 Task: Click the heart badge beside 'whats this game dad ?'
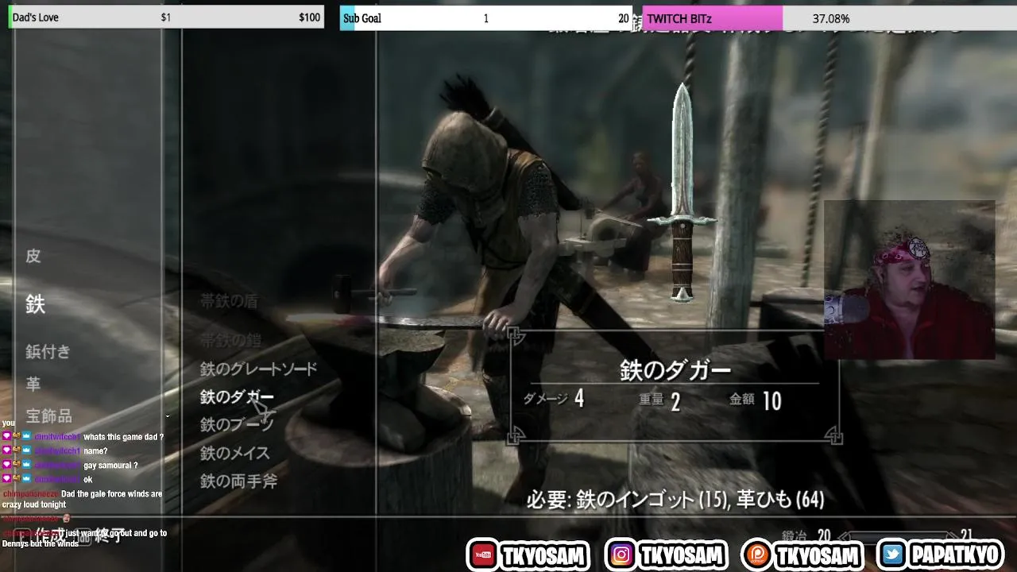point(6,437)
